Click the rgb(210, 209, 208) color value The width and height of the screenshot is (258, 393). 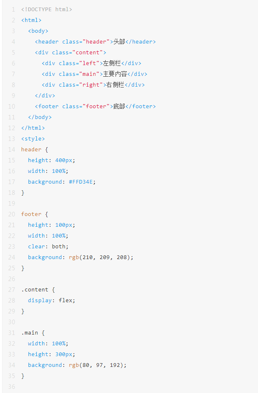[101, 257]
